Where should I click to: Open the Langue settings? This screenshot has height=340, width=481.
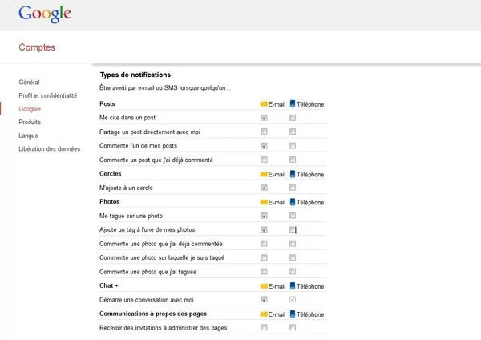pyautogui.click(x=28, y=136)
